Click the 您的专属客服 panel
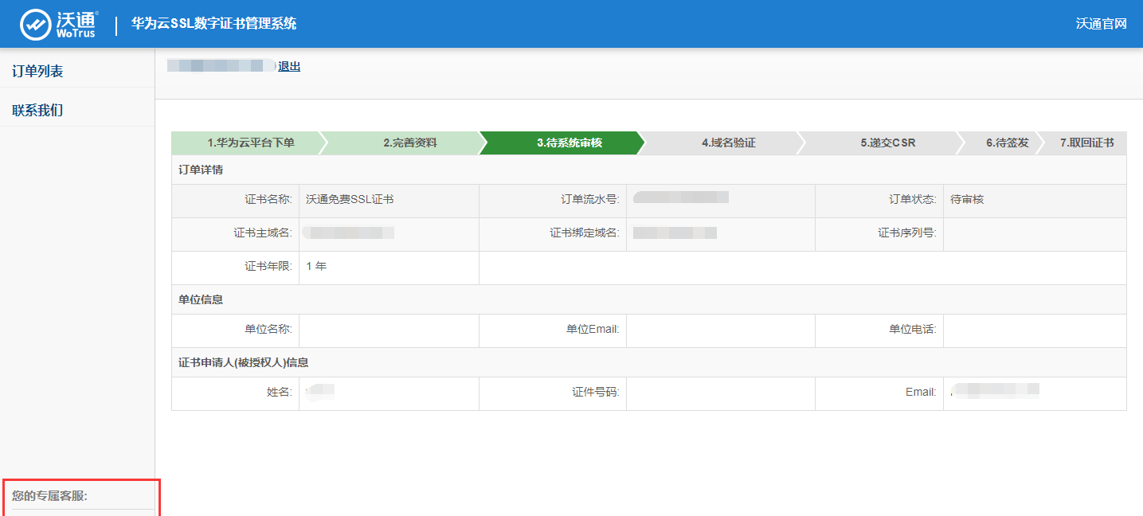This screenshot has width=1143, height=516. (x=49, y=497)
